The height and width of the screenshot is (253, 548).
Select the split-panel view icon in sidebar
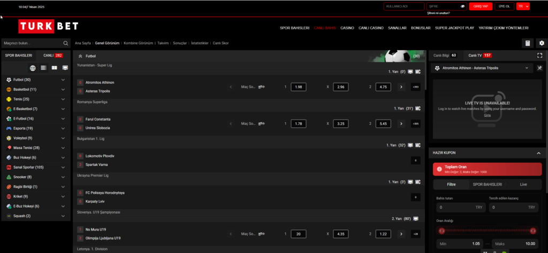point(55,68)
